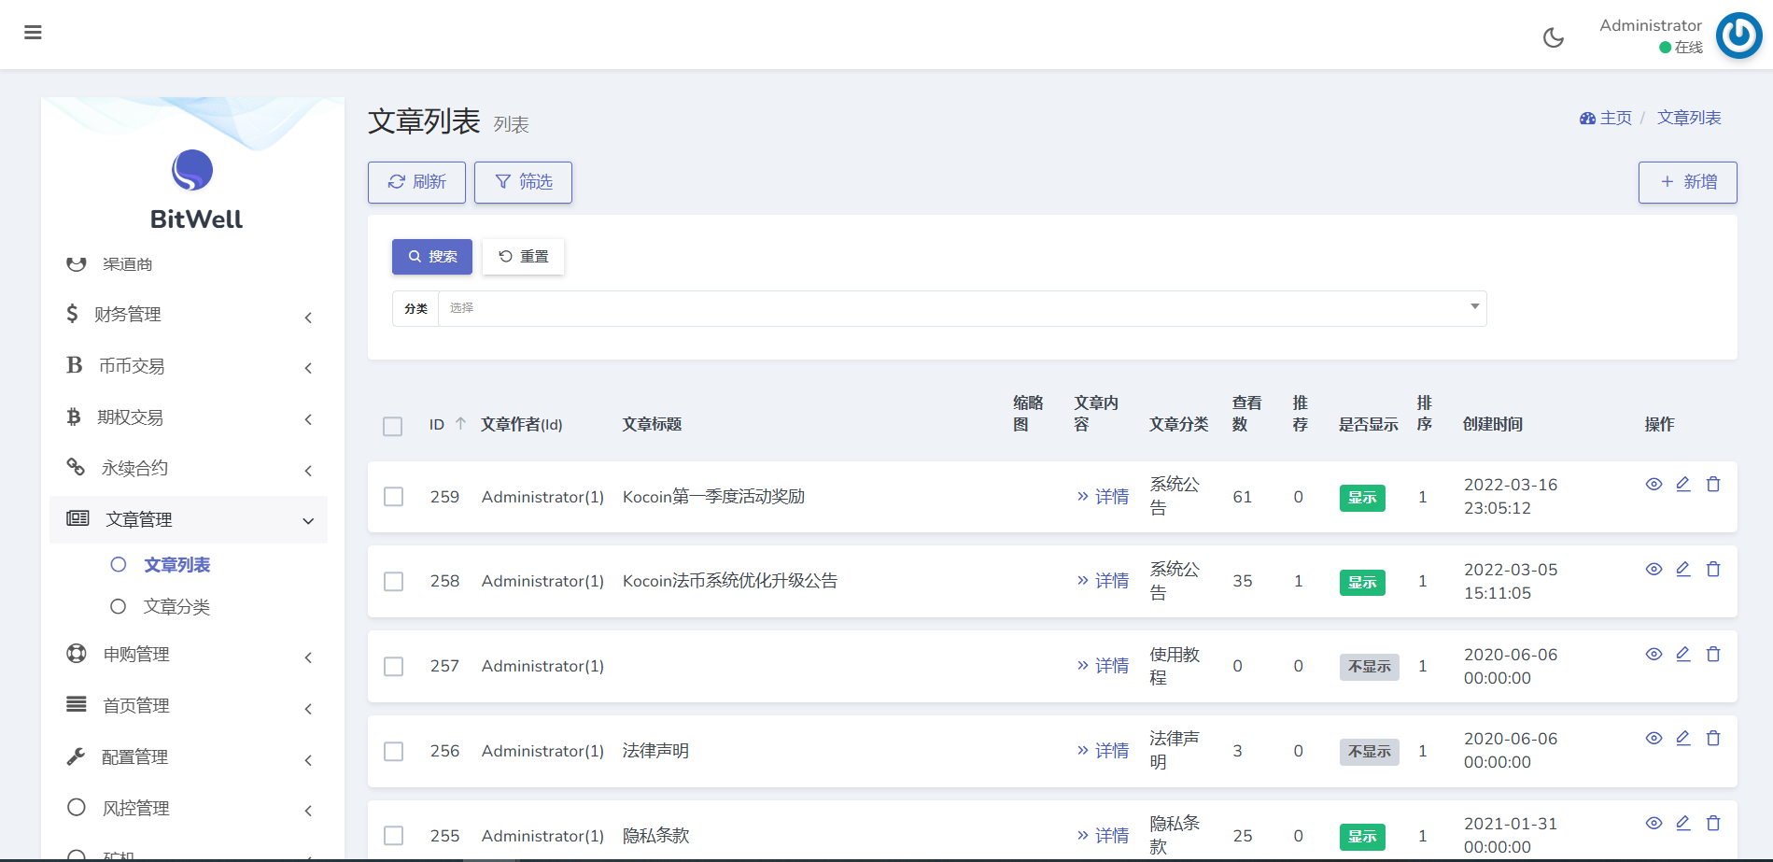
Task: Edit article 258 with pencil icon
Action: coord(1683,569)
